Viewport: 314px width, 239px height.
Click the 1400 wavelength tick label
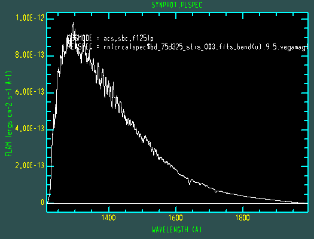[x=108, y=218]
